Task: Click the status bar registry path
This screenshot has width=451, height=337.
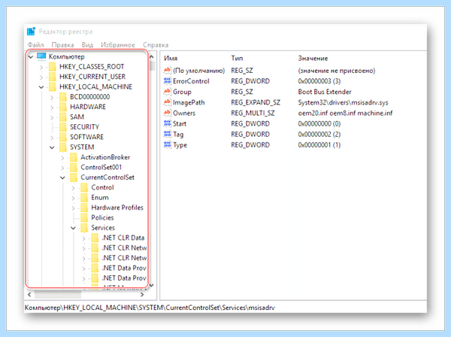Action: click(x=150, y=308)
